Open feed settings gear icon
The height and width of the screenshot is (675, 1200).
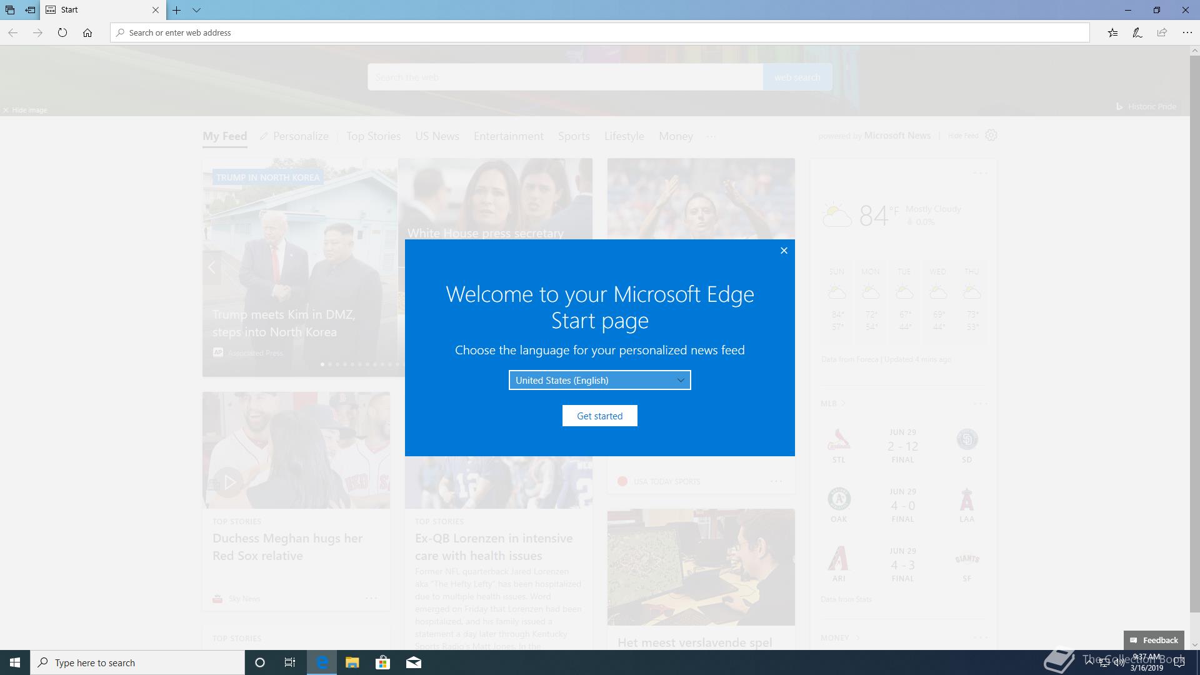[991, 135]
